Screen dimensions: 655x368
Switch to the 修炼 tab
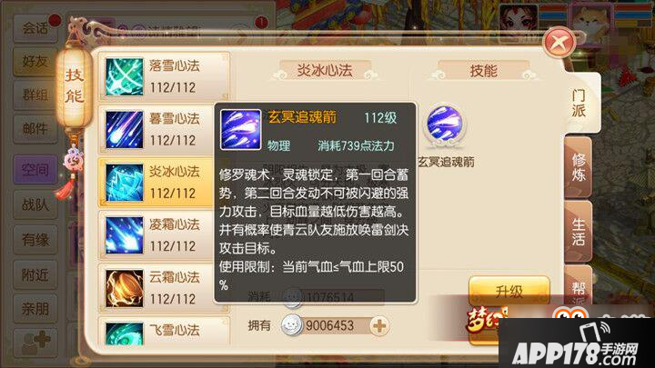(579, 167)
